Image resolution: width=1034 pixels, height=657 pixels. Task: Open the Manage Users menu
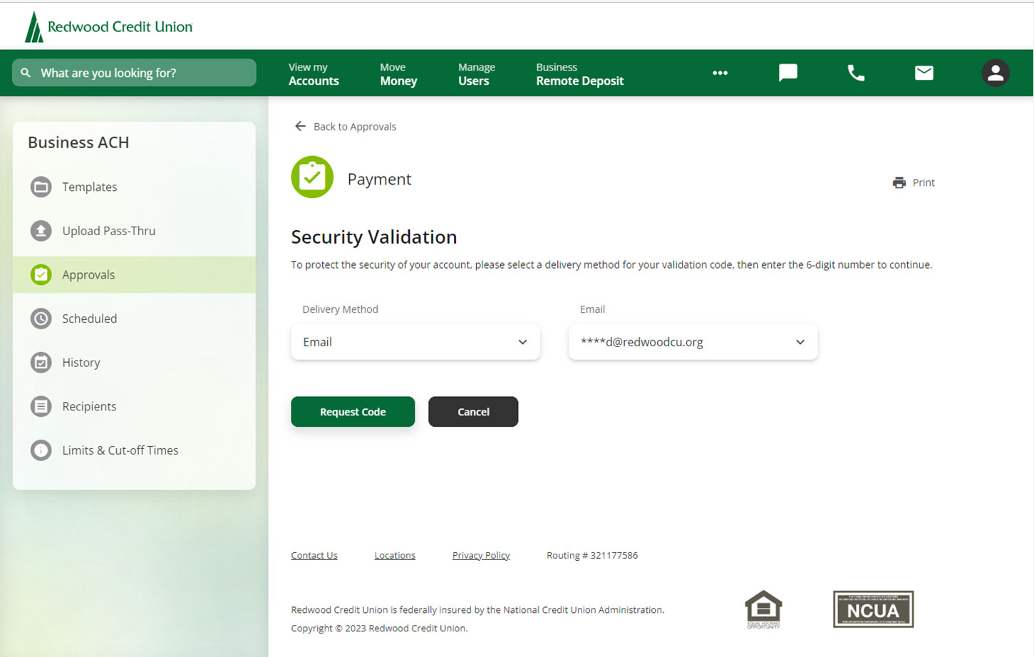tap(476, 73)
